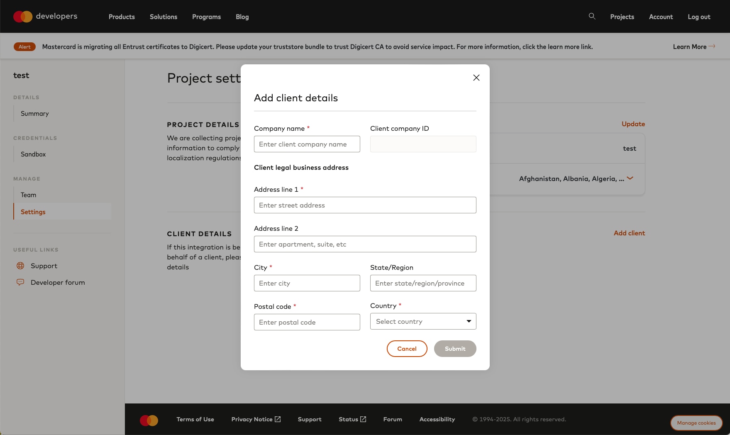The height and width of the screenshot is (435, 730).
Task: Click the Add client link
Action: pyautogui.click(x=629, y=233)
